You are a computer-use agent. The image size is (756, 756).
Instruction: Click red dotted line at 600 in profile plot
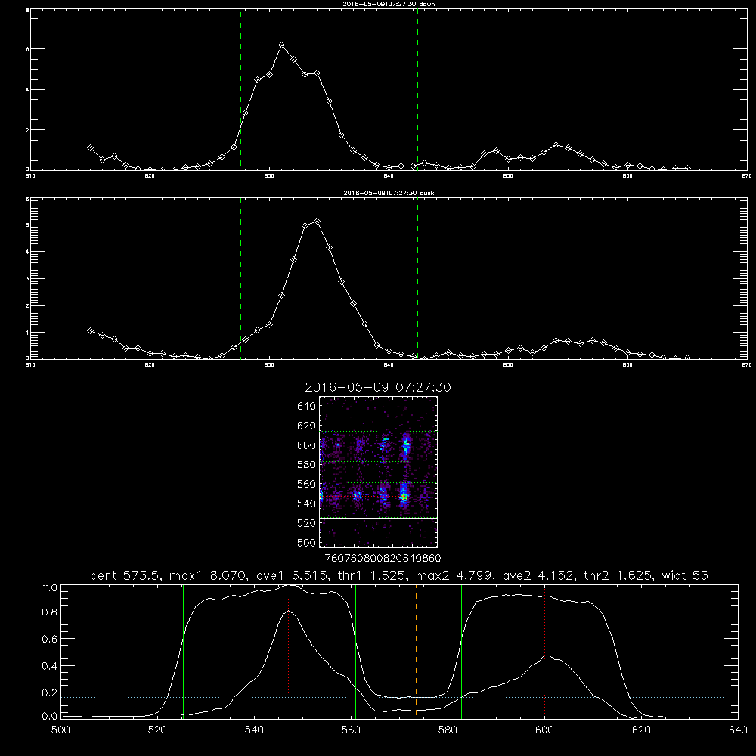click(545, 651)
